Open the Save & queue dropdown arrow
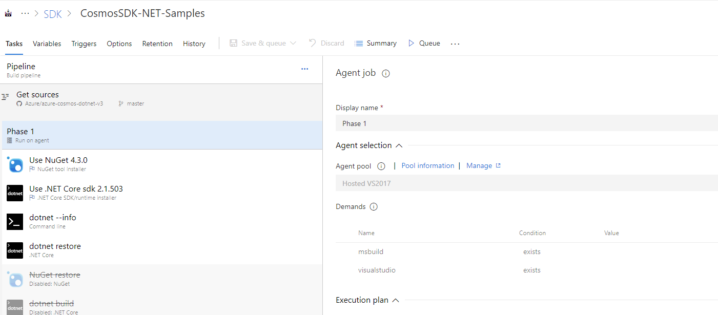This screenshot has height=315, width=718. coord(294,43)
